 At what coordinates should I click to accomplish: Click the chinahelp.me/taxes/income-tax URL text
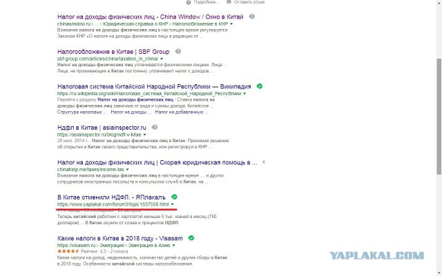90,170
